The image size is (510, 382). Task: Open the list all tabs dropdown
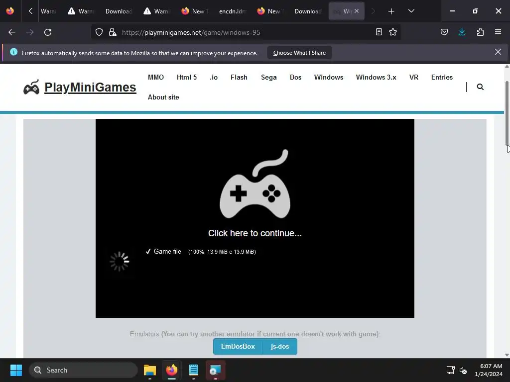click(411, 11)
